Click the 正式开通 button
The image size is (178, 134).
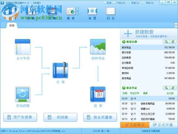tap(163, 125)
